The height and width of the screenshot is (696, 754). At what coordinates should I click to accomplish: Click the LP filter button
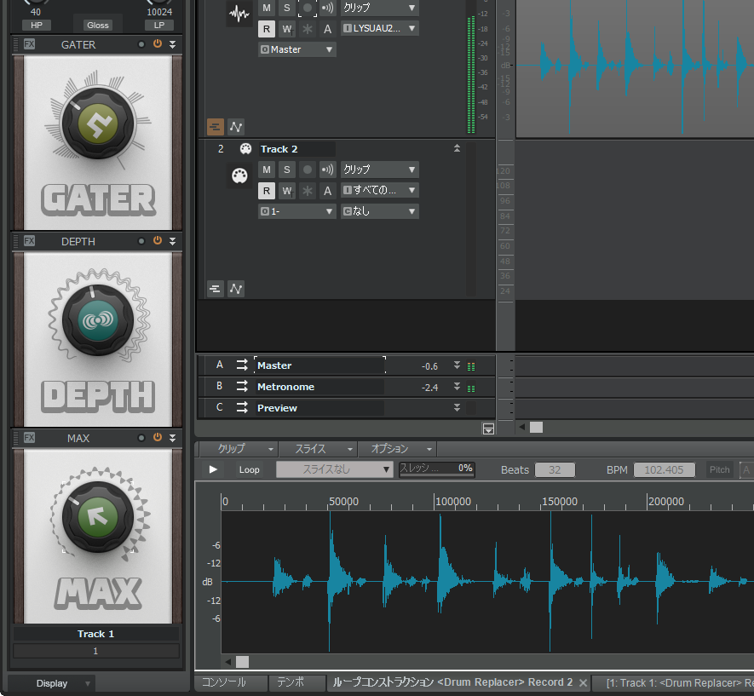pos(159,25)
